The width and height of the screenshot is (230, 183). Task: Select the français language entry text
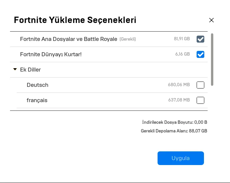(37, 100)
